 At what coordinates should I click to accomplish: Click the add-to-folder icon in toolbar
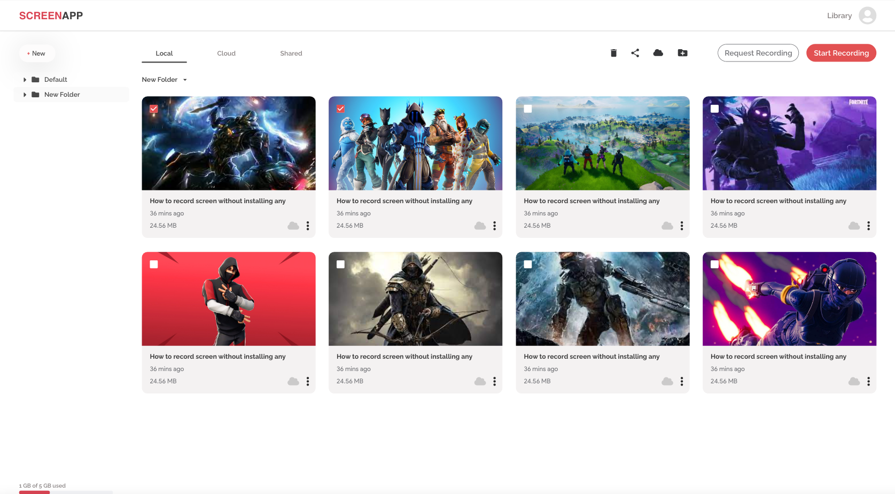(682, 53)
